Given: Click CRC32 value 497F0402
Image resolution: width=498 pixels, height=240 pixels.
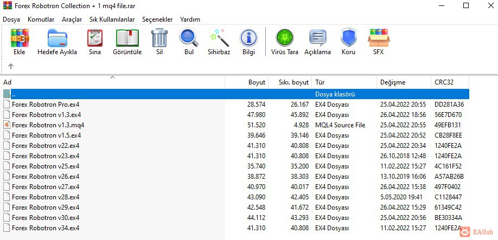Looking at the screenshot, I should [x=448, y=187].
